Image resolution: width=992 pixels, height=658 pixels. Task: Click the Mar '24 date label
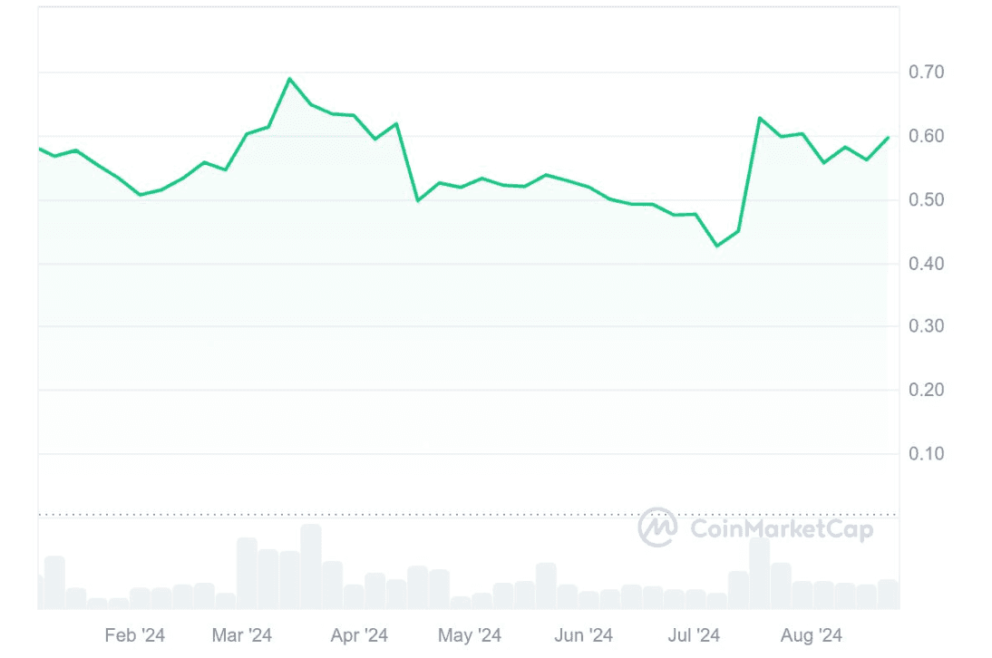(x=242, y=635)
